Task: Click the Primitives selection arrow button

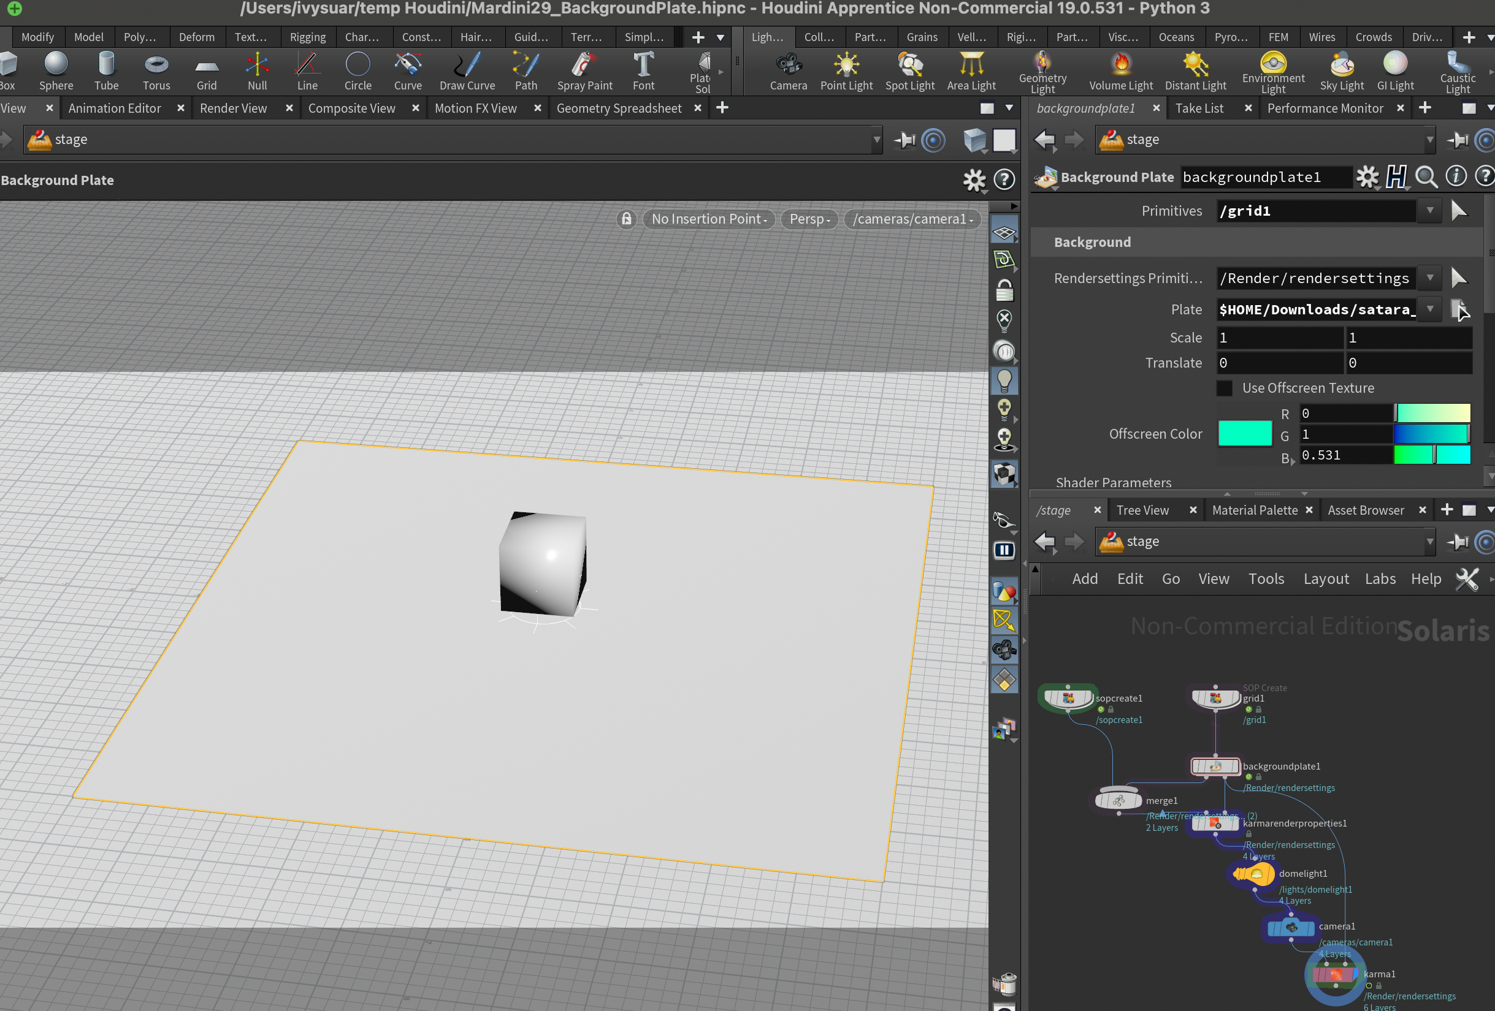Action: click(x=1459, y=211)
